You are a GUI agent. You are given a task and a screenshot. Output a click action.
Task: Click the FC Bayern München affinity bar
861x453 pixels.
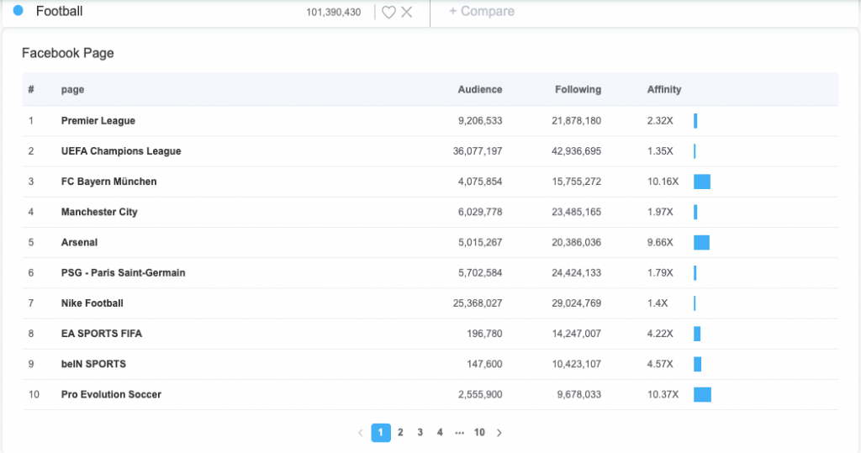point(702,182)
